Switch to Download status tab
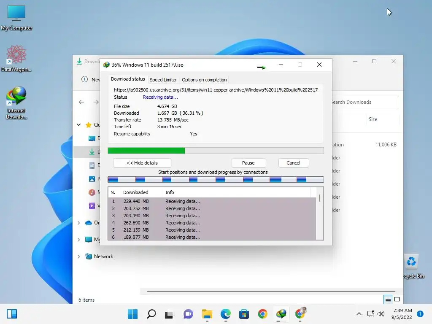 coord(128,79)
